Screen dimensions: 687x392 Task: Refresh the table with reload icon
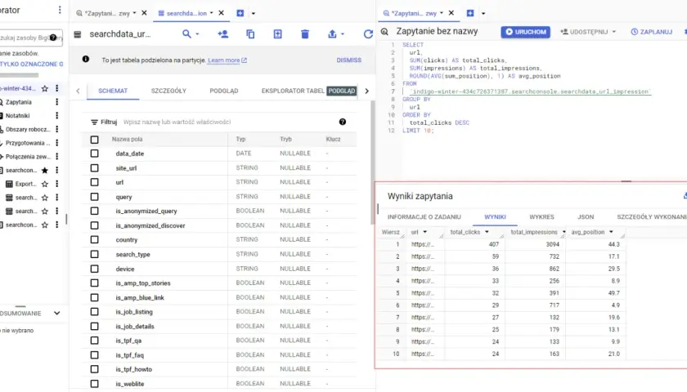(368, 33)
